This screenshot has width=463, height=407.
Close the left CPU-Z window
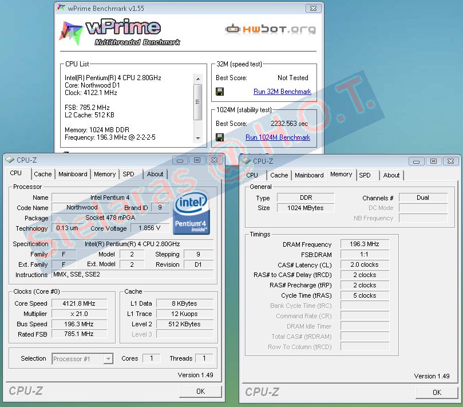(215, 160)
